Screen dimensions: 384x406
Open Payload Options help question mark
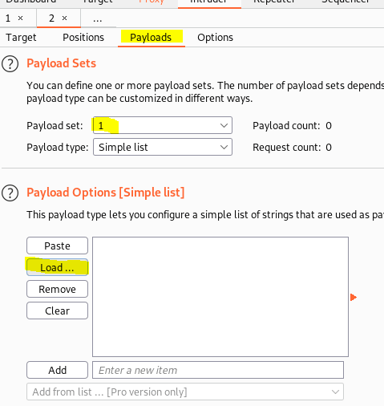10,193
